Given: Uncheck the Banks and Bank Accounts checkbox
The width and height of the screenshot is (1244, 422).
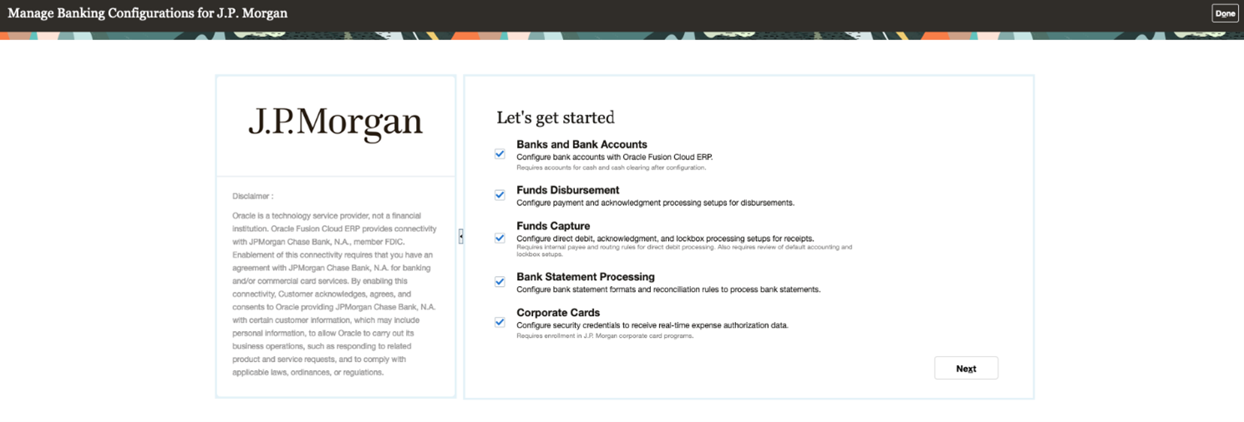Looking at the screenshot, I should [500, 154].
